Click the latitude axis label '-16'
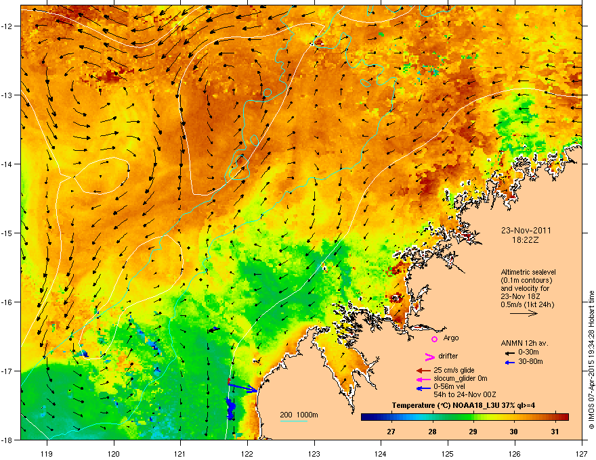The width and height of the screenshot is (596, 460). click(x=7, y=302)
